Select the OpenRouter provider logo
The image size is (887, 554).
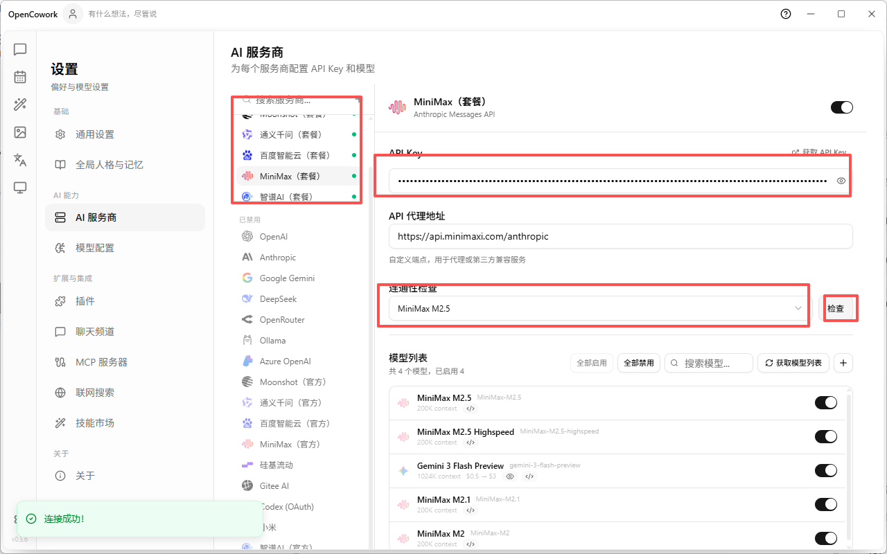247,320
